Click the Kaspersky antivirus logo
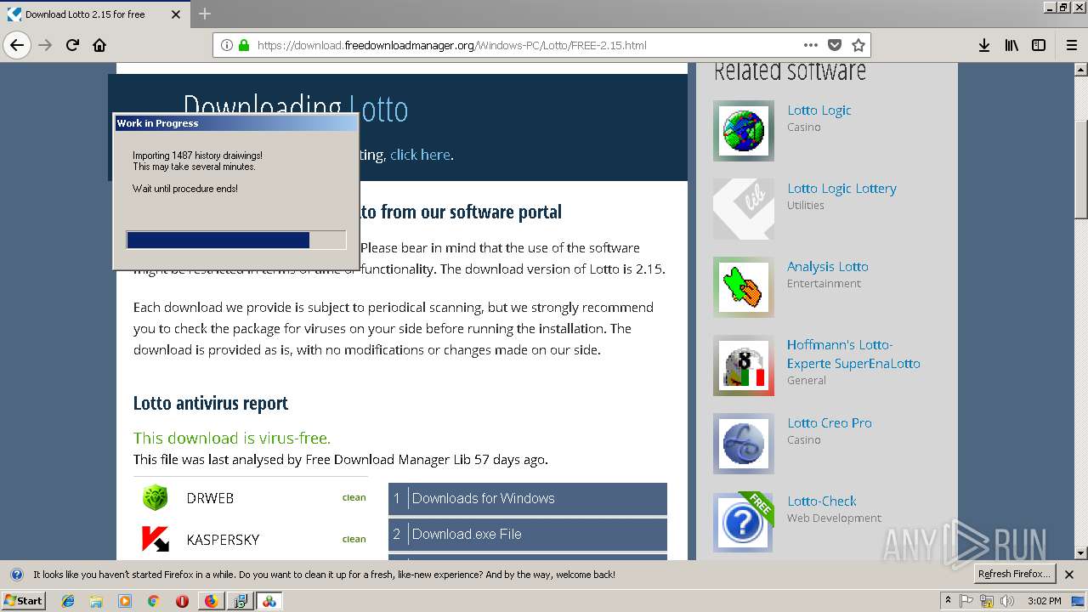The width and height of the screenshot is (1088, 612). pos(155,539)
